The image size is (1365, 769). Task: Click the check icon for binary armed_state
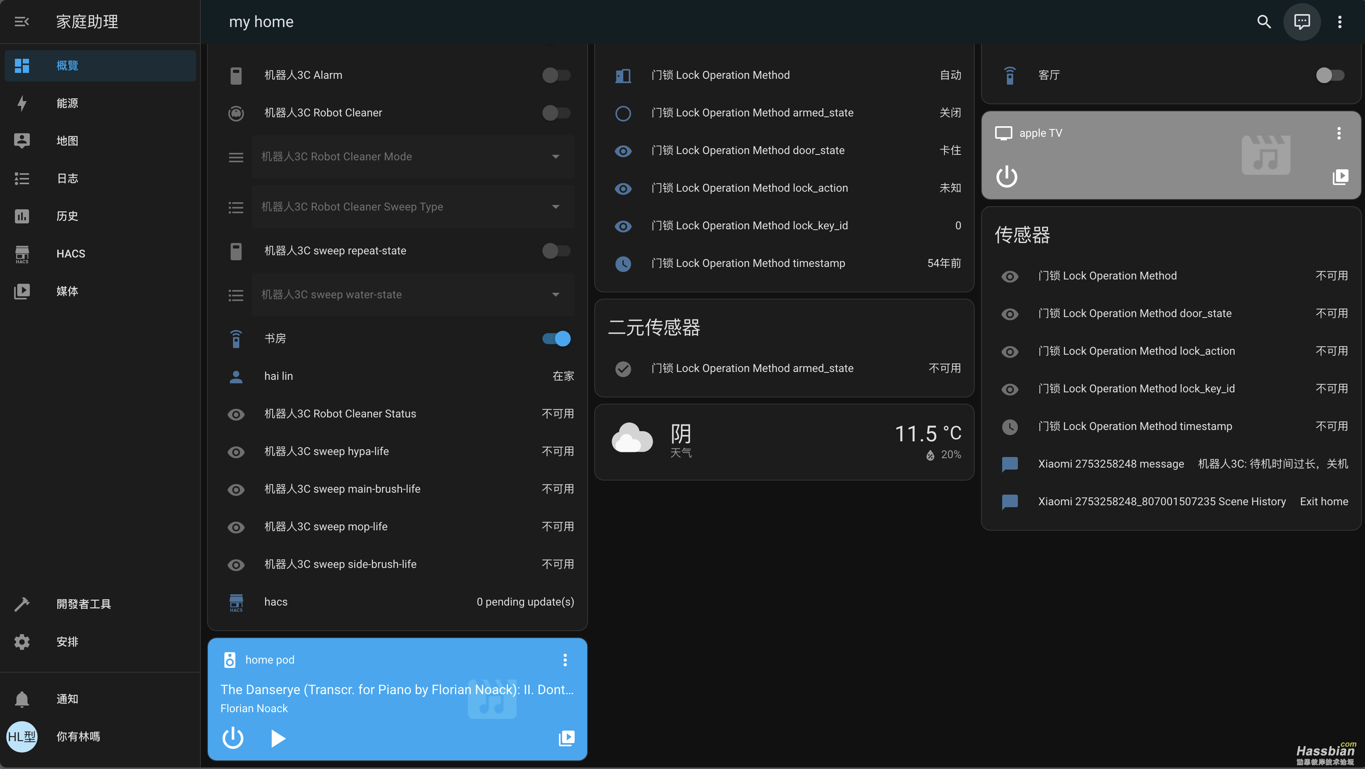tap(622, 368)
